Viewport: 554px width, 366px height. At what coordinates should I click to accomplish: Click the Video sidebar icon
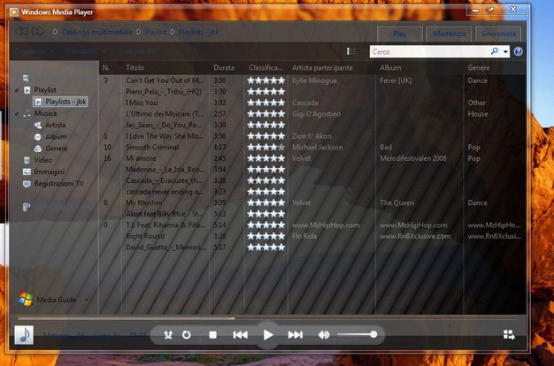click(x=27, y=160)
